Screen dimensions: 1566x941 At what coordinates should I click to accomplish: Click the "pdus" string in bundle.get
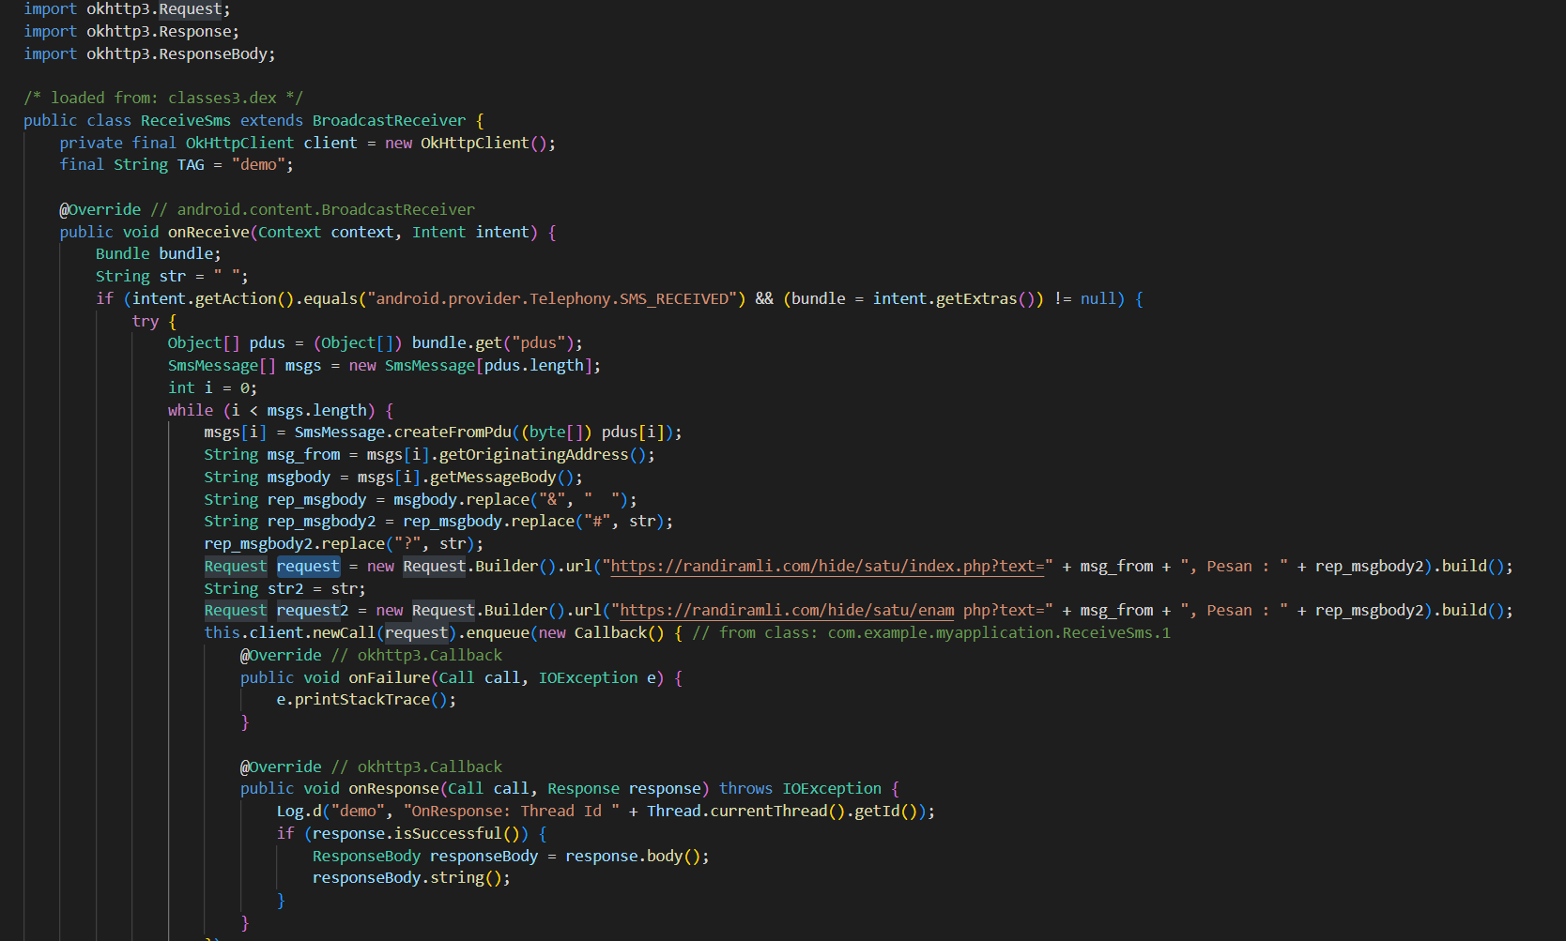click(x=538, y=342)
